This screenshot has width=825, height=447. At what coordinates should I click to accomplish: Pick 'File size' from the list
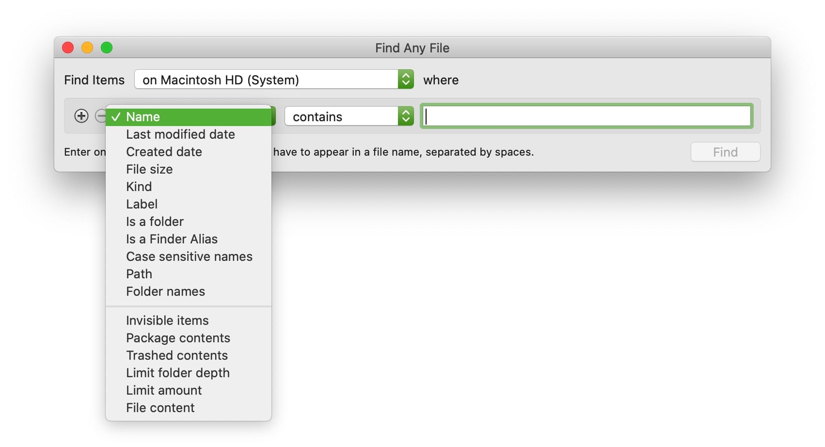tap(149, 169)
